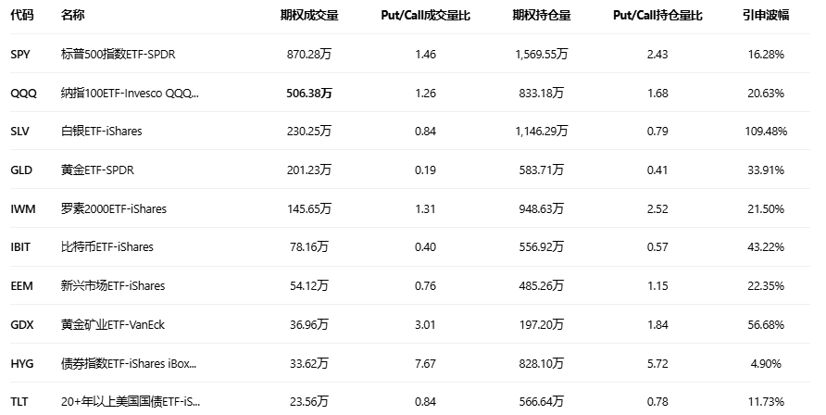Sort by 引申波幅 column header
Viewport: 826px width, 415px height.
766,16
